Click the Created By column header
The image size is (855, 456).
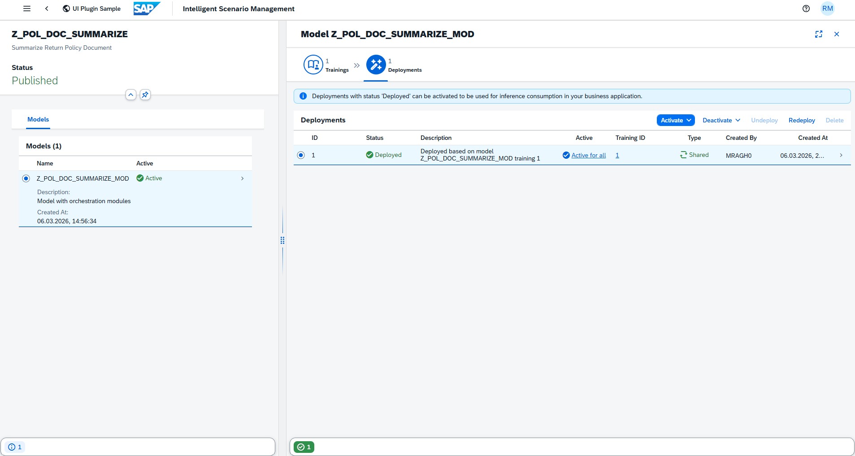click(741, 138)
